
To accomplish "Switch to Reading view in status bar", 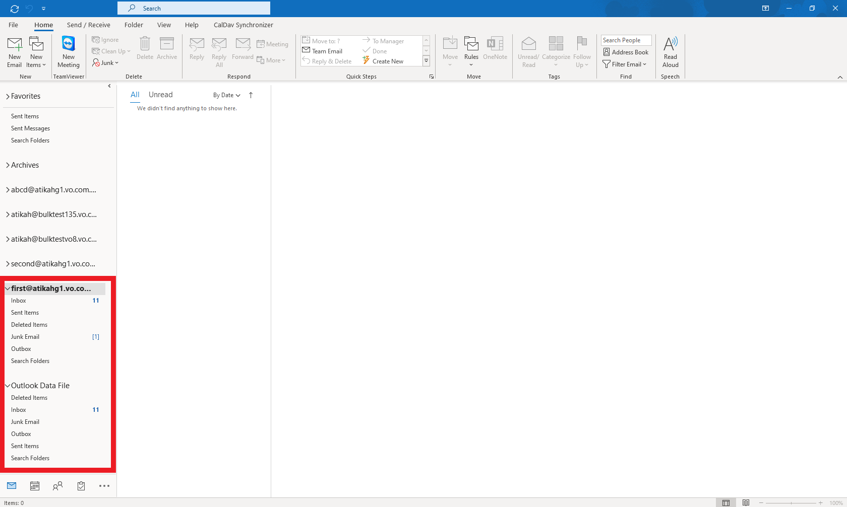I will click(x=746, y=502).
